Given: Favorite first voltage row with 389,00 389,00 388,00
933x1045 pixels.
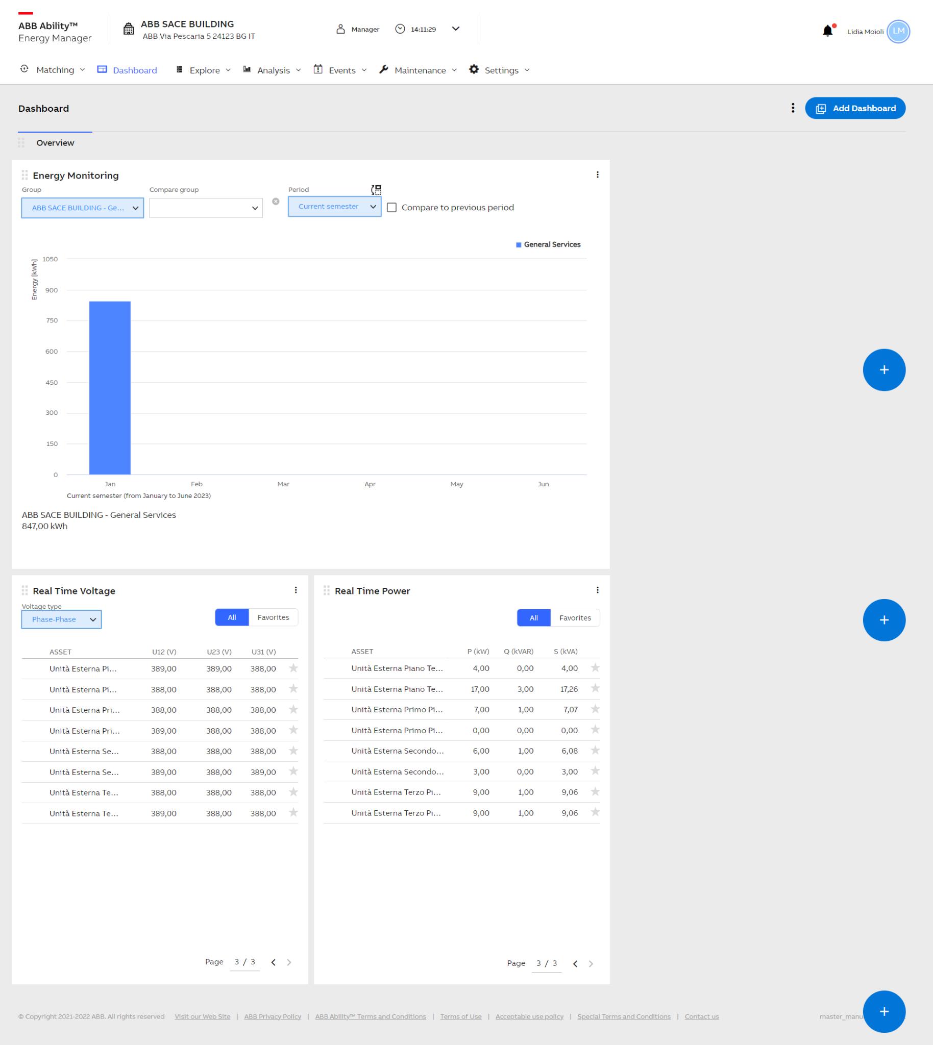Looking at the screenshot, I should tap(293, 668).
